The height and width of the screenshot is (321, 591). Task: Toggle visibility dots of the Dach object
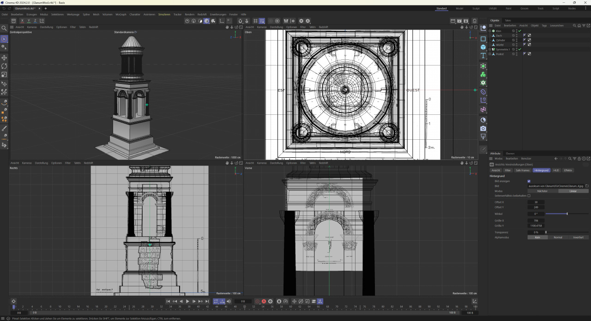coord(517,36)
